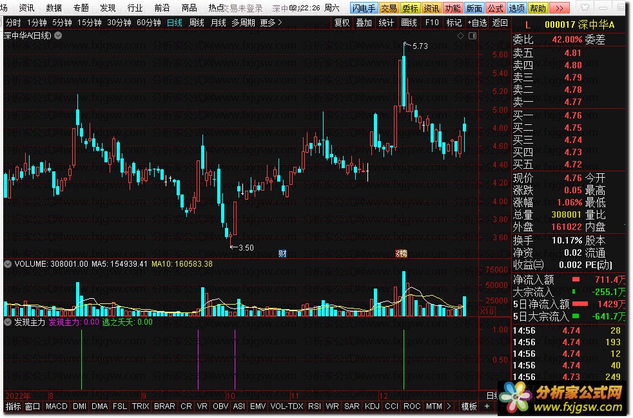Switch indicator to CCI

[x=391, y=406]
